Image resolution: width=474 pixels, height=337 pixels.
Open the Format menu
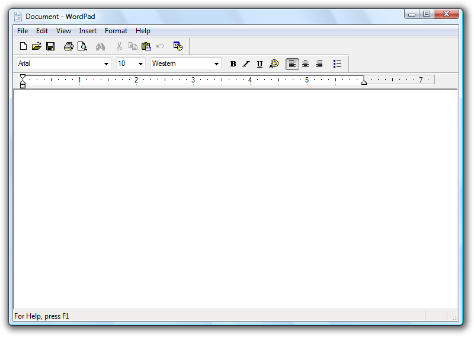tap(116, 31)
